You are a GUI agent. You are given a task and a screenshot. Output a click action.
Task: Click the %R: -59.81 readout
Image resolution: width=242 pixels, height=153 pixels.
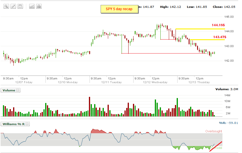tap(228, 123)
